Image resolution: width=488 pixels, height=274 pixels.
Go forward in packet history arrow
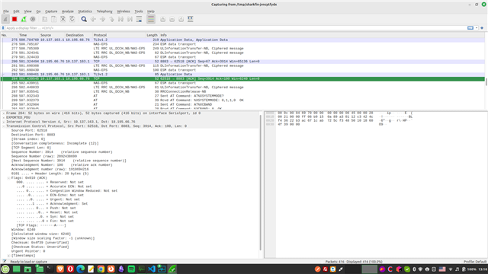click(x=102, y=19)
